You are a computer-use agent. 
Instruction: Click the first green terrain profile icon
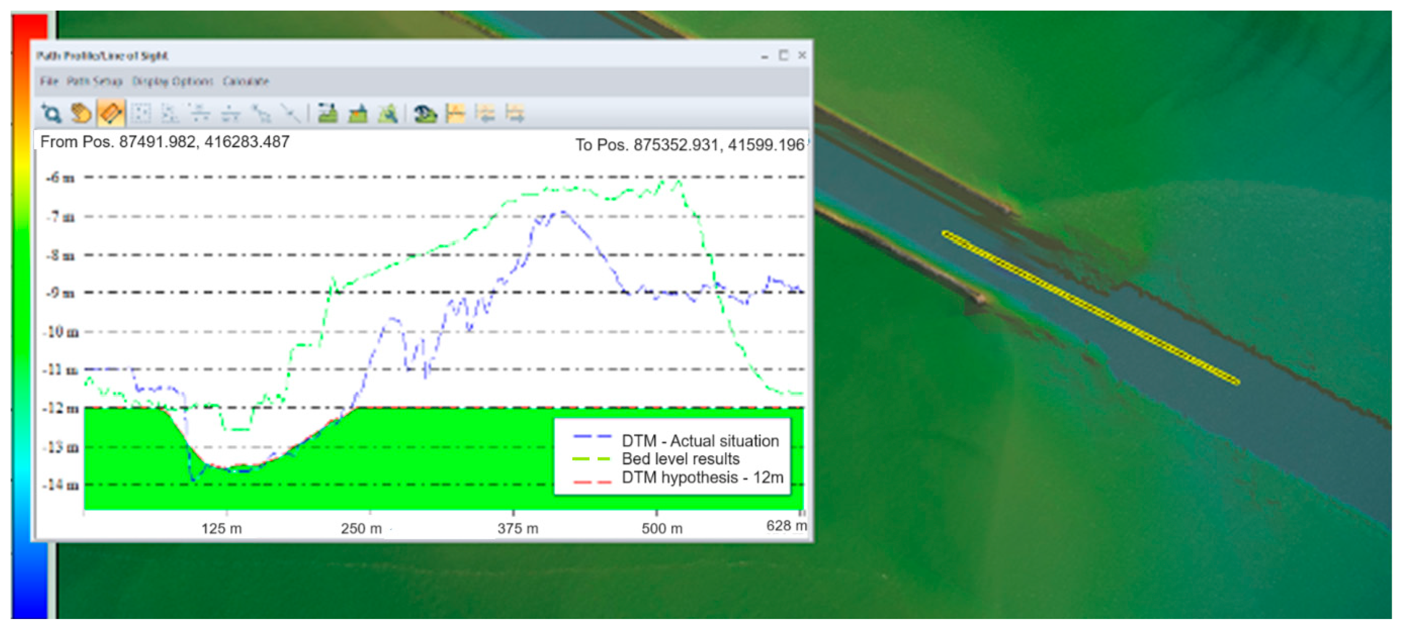pyautogui.click(x=328, y=114)
